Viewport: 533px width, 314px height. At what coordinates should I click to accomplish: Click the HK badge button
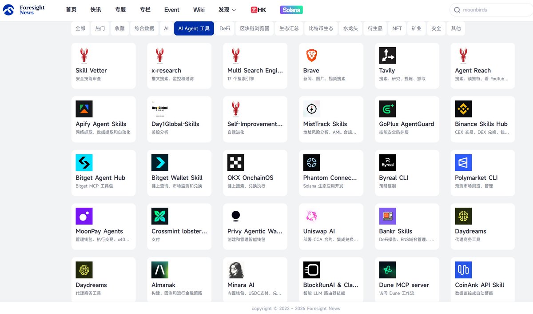click(x=259, y=10)
